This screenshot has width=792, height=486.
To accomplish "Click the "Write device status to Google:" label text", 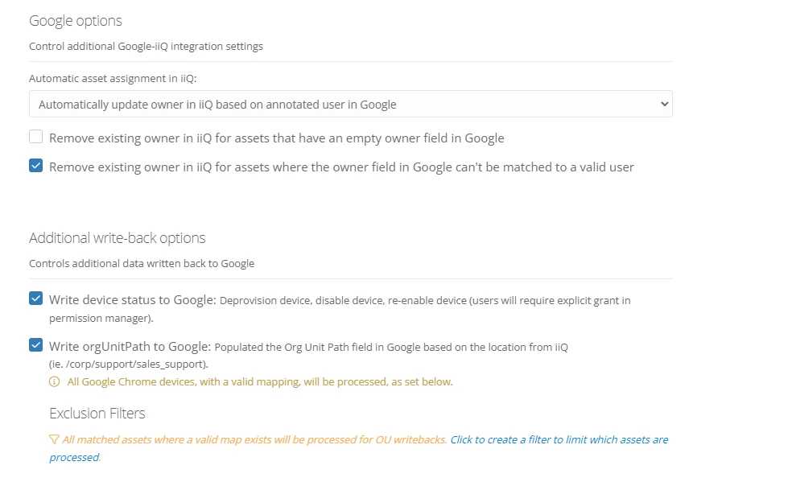I will click(132, 300).
